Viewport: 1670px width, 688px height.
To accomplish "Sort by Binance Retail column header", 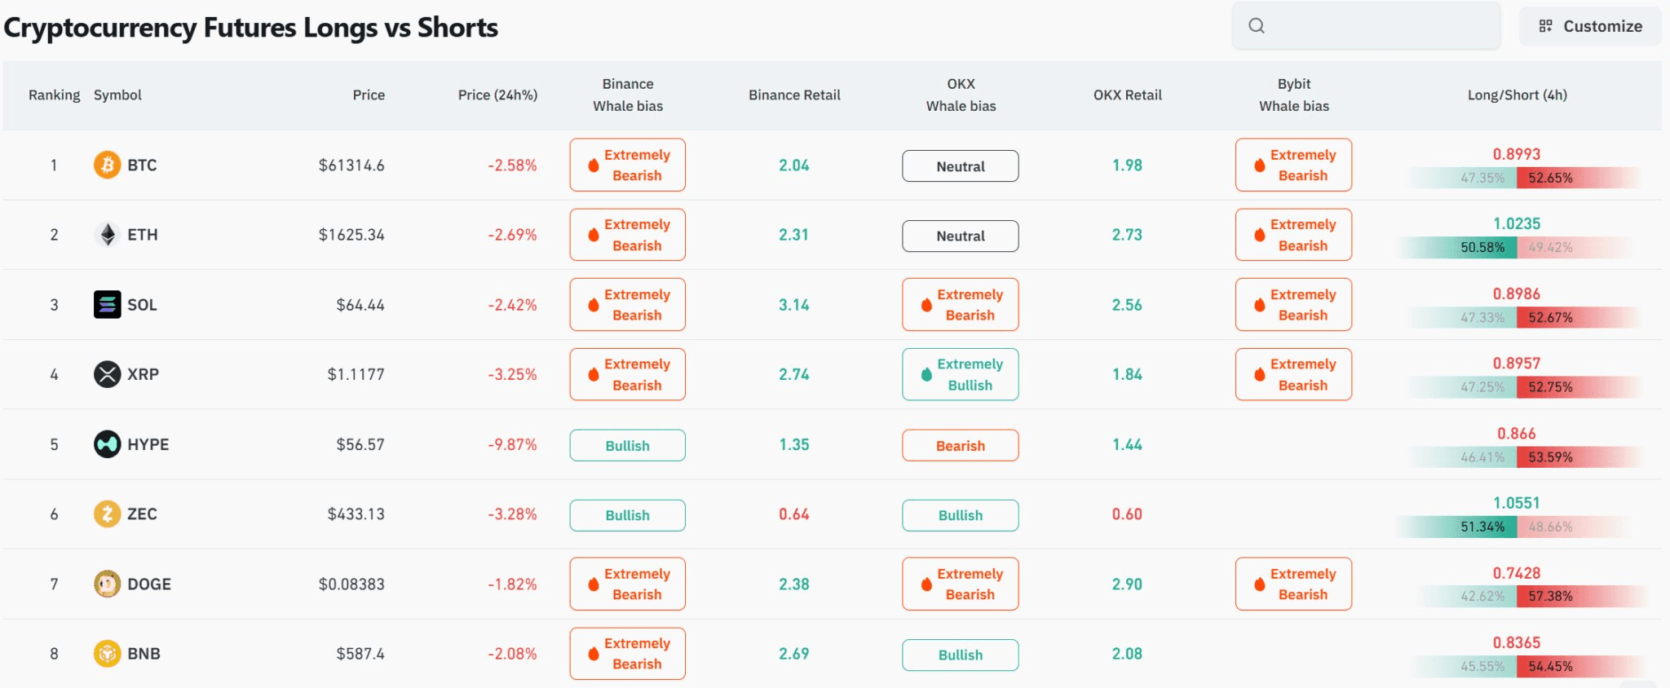I will pos(794,95).
